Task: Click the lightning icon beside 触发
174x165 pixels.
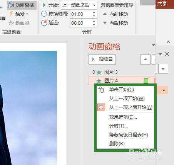Action: coord(11,14)
